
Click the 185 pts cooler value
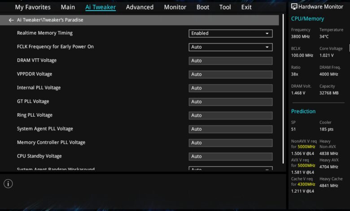326,129
